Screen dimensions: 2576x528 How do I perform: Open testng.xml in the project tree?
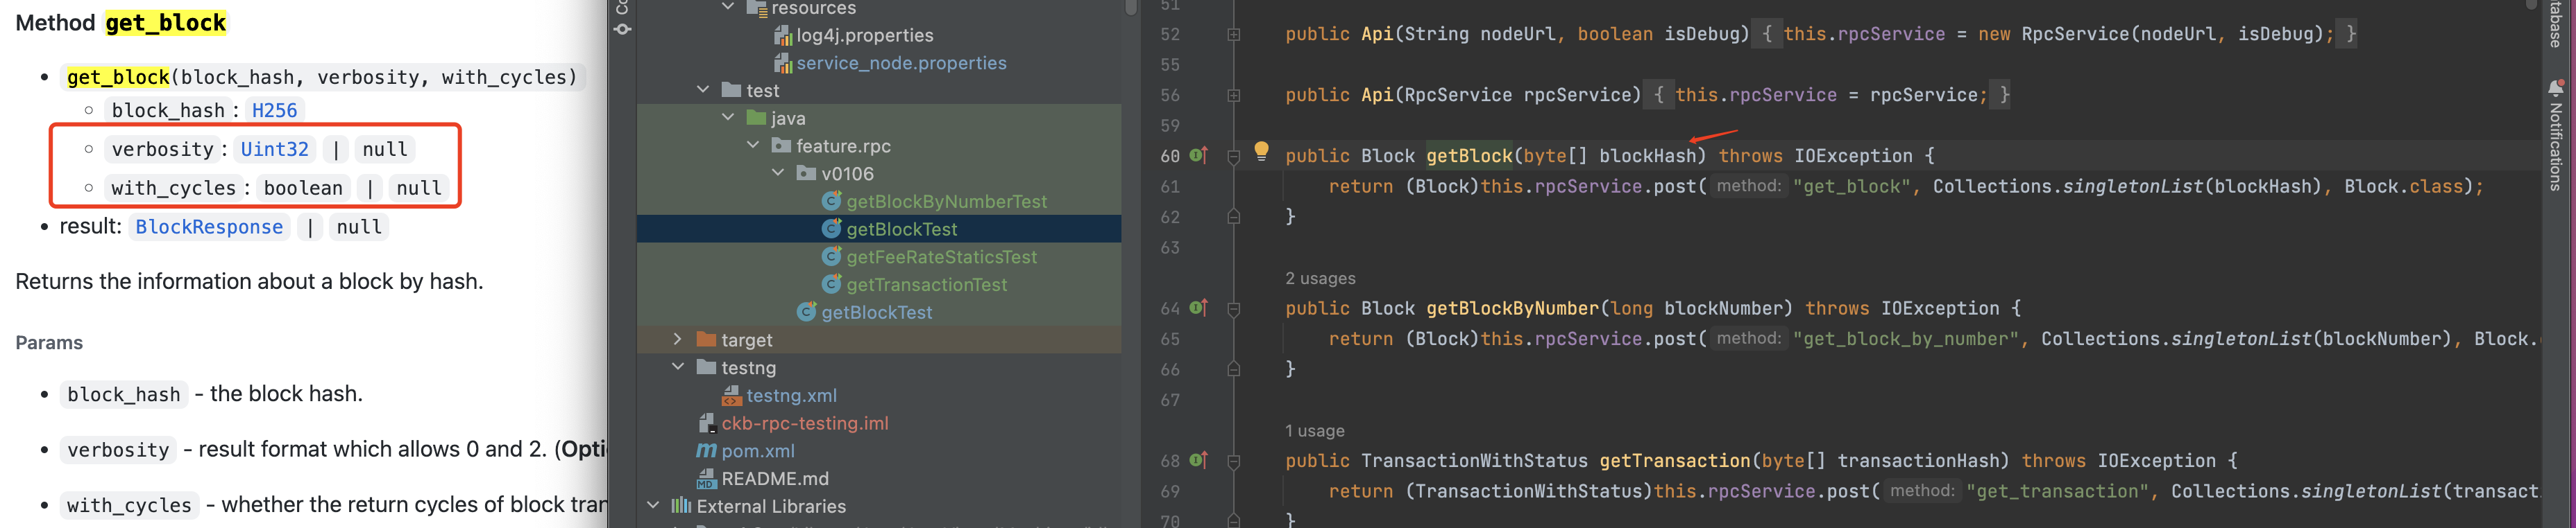[x=791, y=395]
